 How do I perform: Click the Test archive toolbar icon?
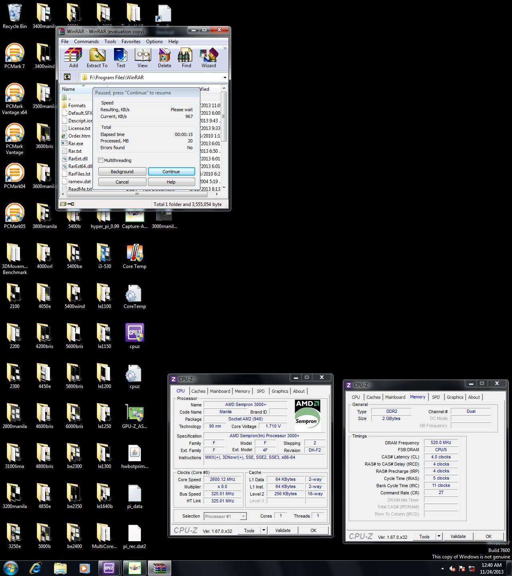point(120,58)
